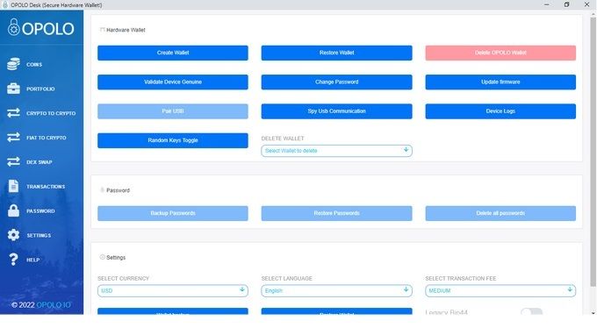Open Device Logs
Screen dimensions: 597x335
pos(500,111)
